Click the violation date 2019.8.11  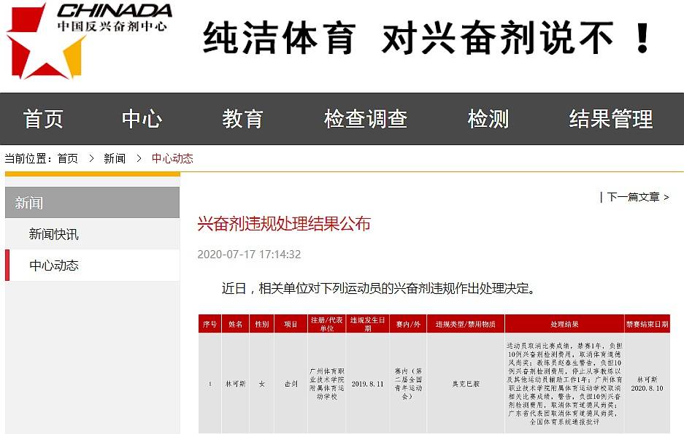coord(368,384)
